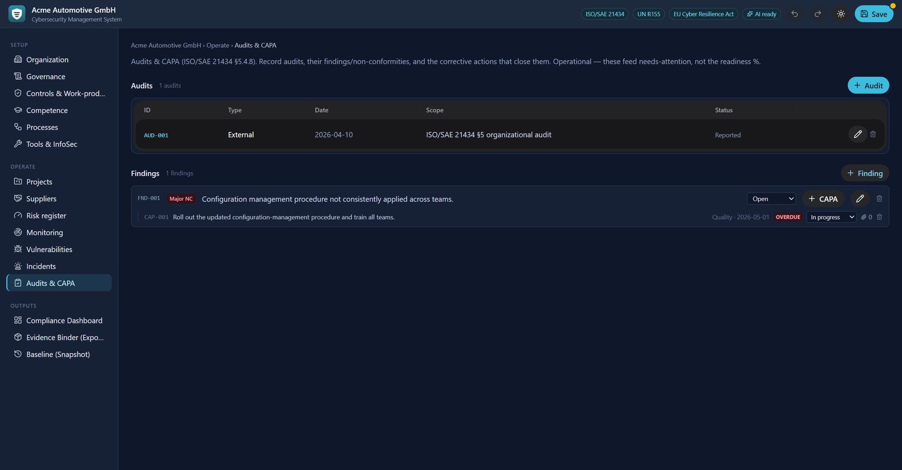902x470 pixels.
Task: Click the UN R155 badge
Action: (649, 14)
